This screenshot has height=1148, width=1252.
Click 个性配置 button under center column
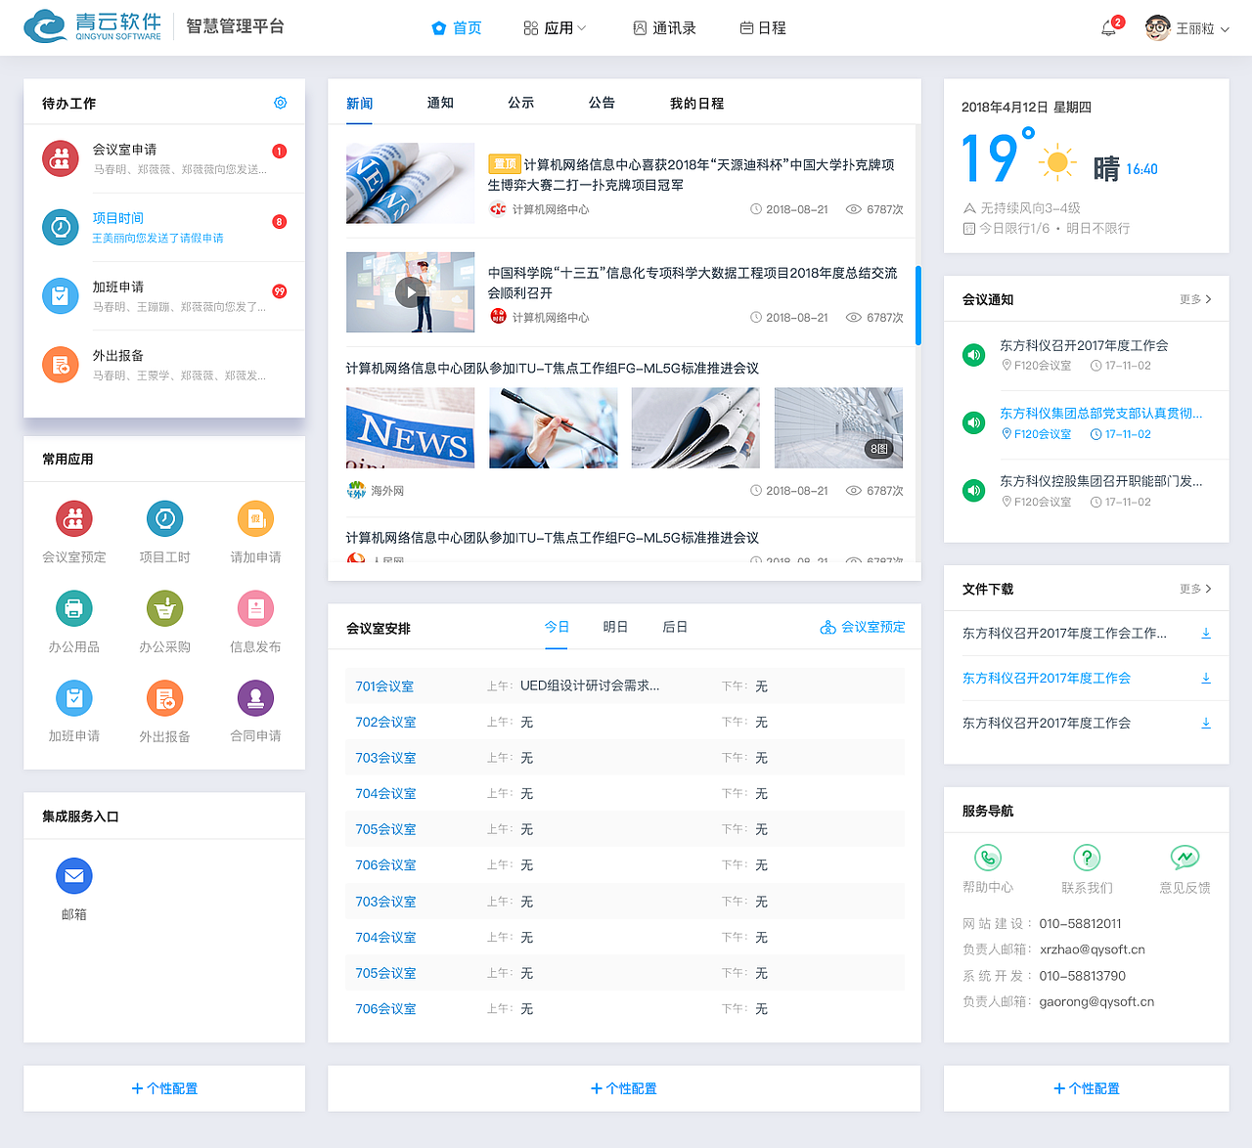tap(624, 1088)
